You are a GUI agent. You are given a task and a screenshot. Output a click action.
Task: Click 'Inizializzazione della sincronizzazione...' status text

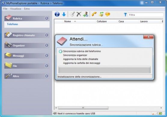79,77
